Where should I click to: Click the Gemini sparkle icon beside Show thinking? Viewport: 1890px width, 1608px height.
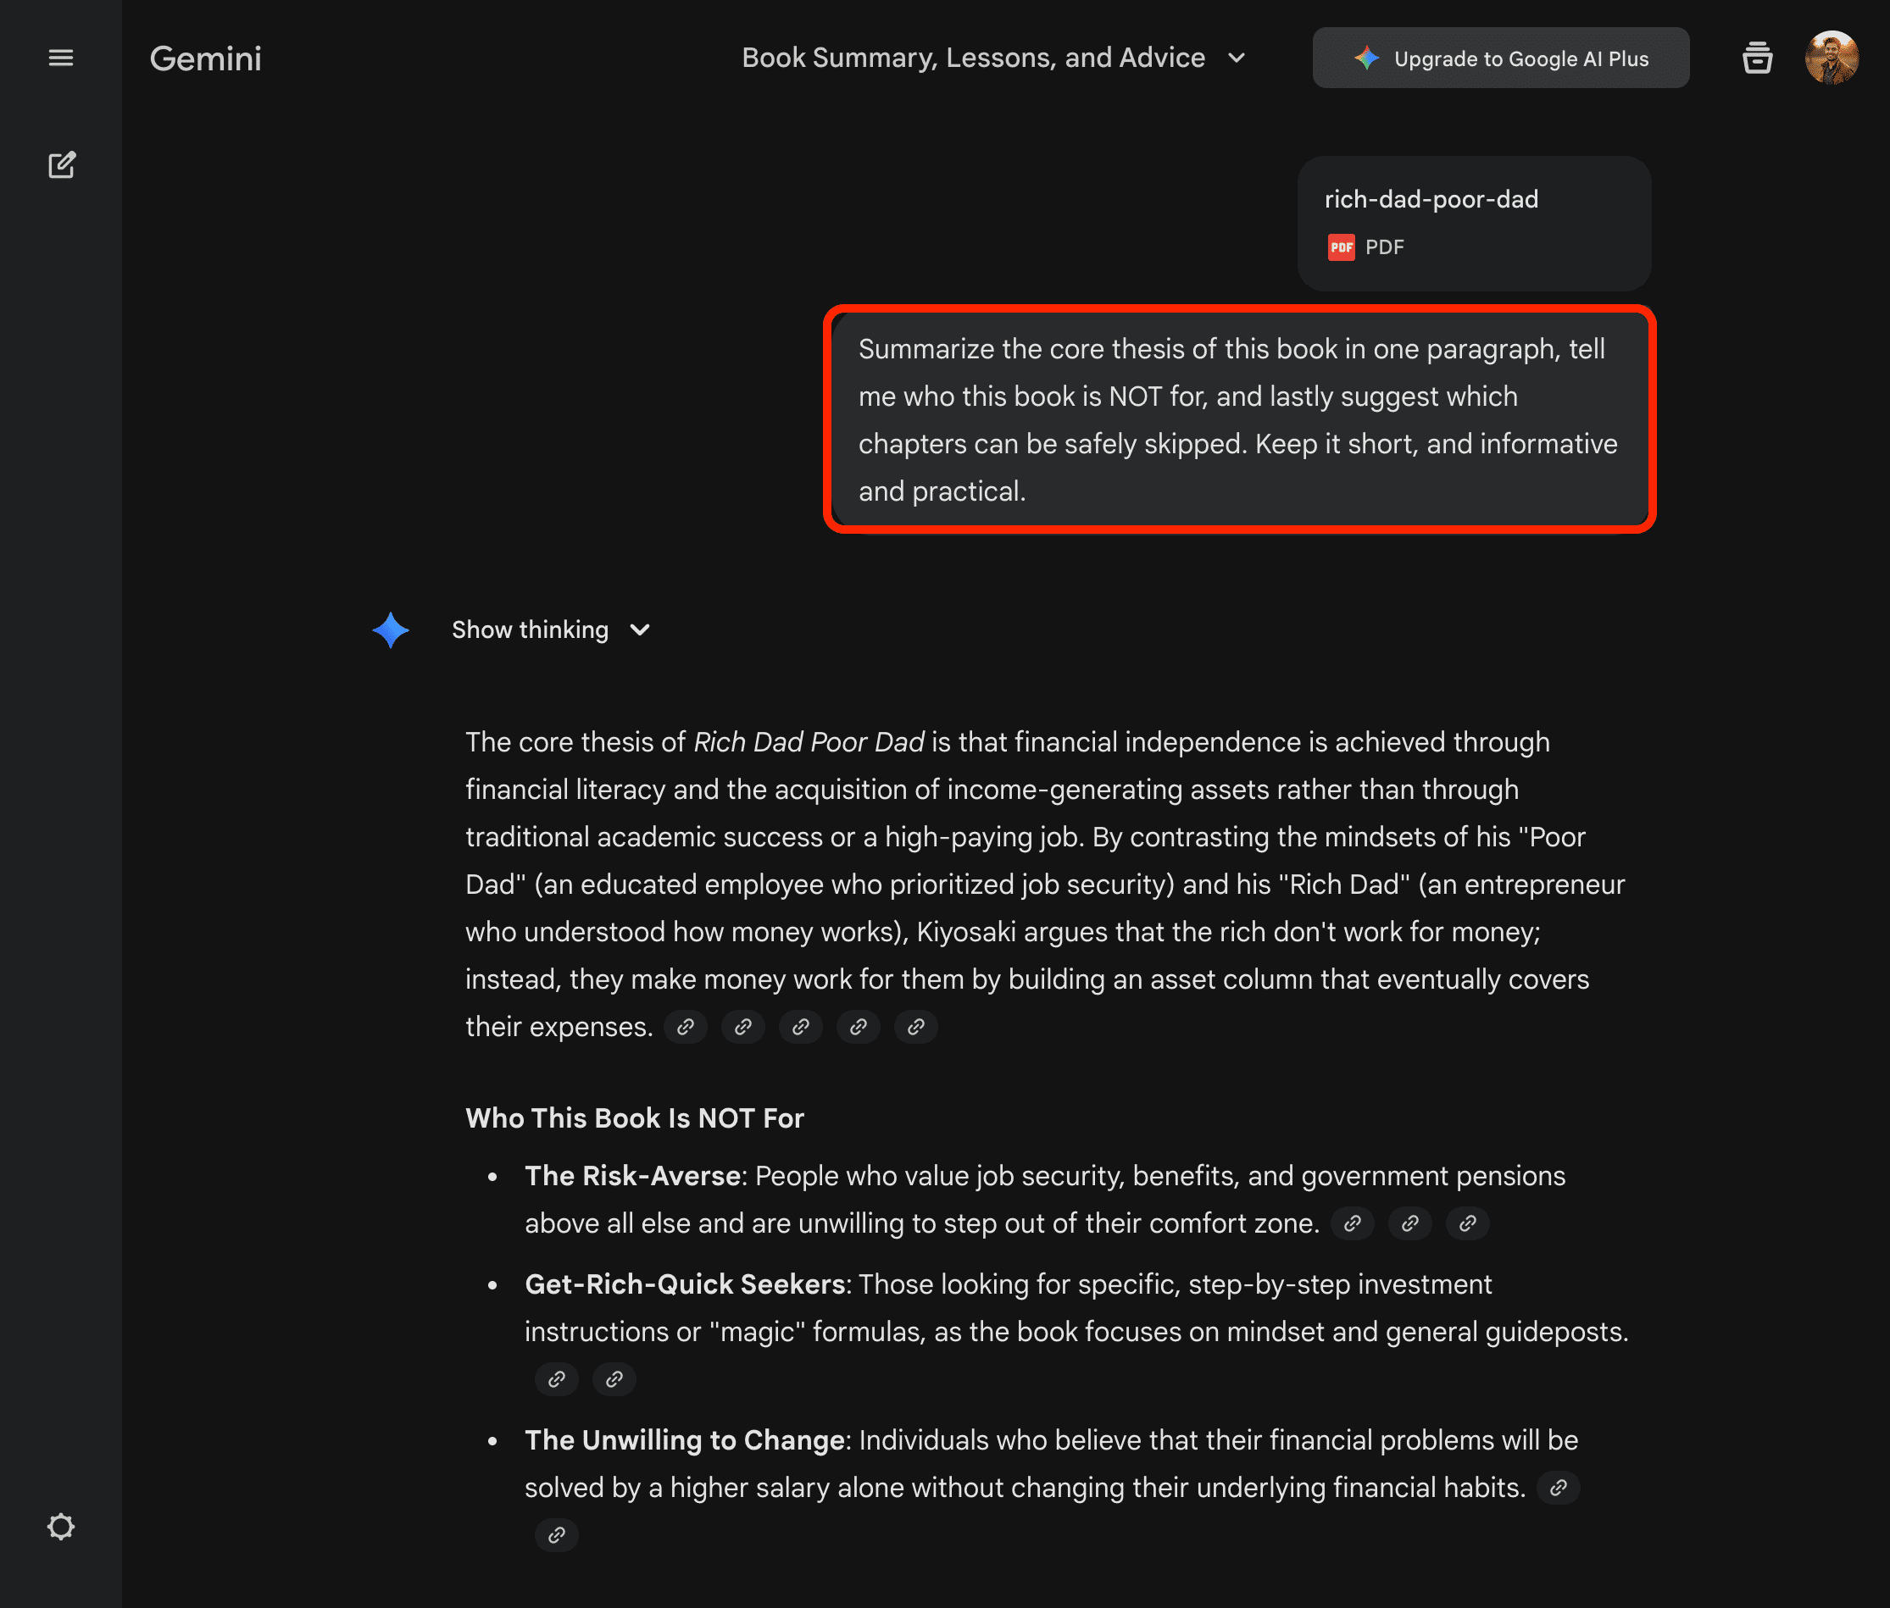pos(390,629)
